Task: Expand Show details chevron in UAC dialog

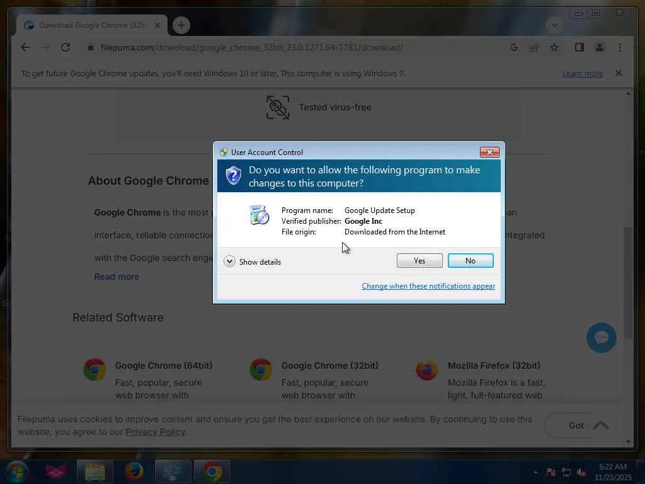Action: pos(229,262)
